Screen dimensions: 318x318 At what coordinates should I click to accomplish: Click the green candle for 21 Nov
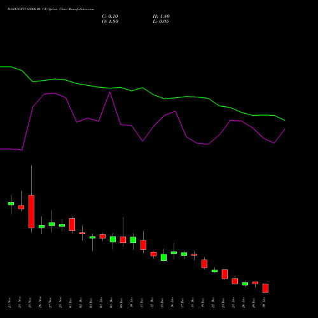click(x=11, y=204)
